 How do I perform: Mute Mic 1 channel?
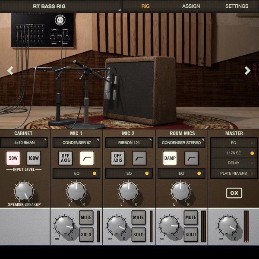pos(86,218)
